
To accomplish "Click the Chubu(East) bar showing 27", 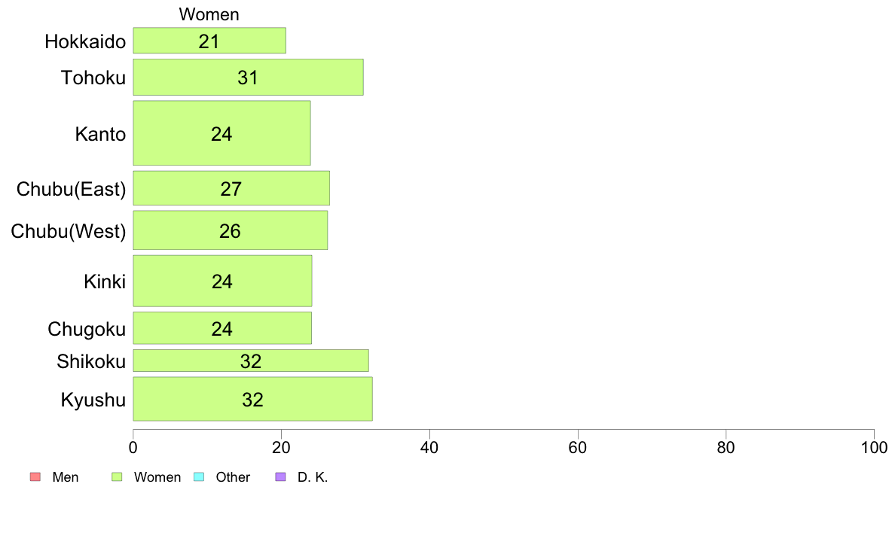I will [231, 187].
